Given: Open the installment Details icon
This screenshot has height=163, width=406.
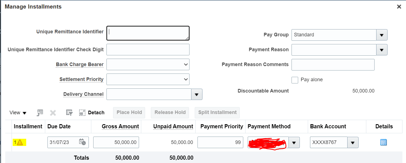Looking at the screenshot, I should tap(383, 142).
